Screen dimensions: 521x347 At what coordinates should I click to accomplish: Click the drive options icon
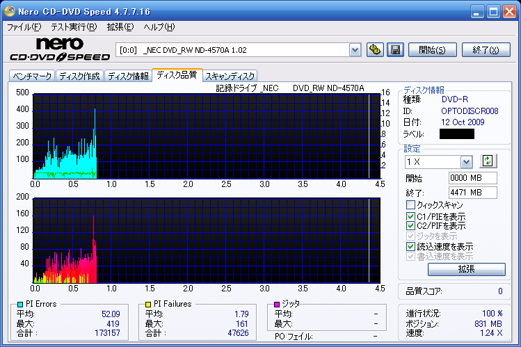click(375, 50)
